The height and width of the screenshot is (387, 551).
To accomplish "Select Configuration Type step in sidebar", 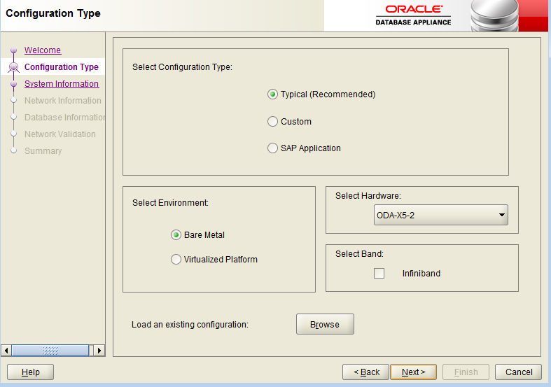I will tap(62, 67).
